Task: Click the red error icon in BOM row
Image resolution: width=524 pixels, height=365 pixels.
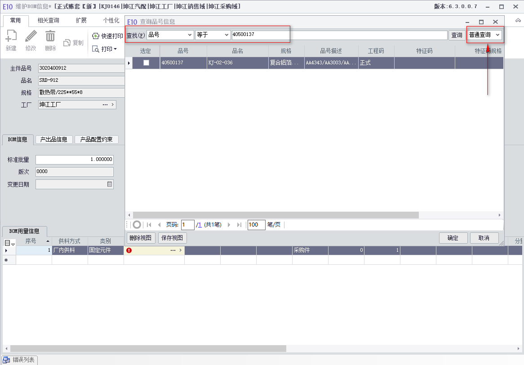Action: coord(129,250)
